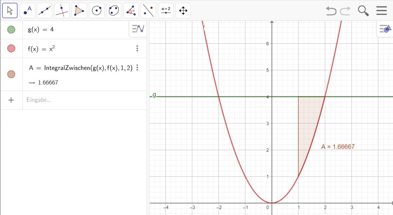Select the Ellipse conic tool
This screenshot has width=393, height=215.
(114, 11)
